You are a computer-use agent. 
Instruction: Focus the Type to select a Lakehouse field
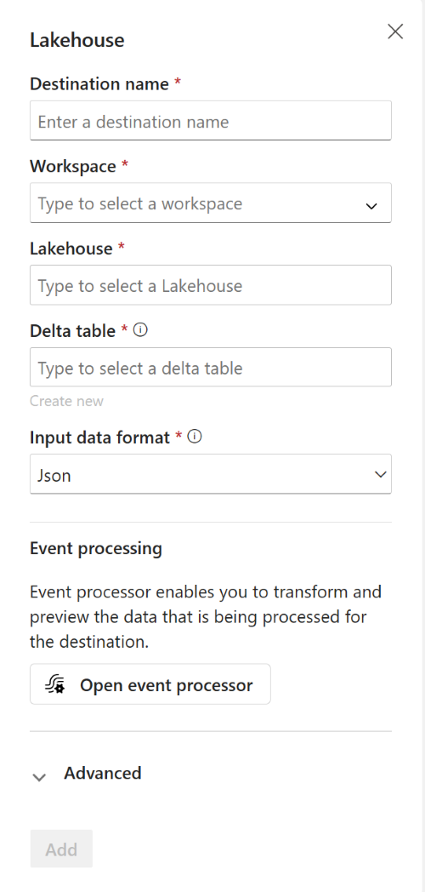[x=211, y=285]
